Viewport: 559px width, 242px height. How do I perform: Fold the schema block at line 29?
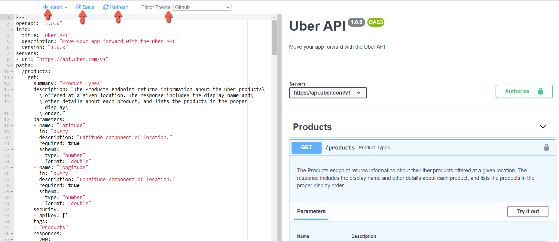pos(12,192)
